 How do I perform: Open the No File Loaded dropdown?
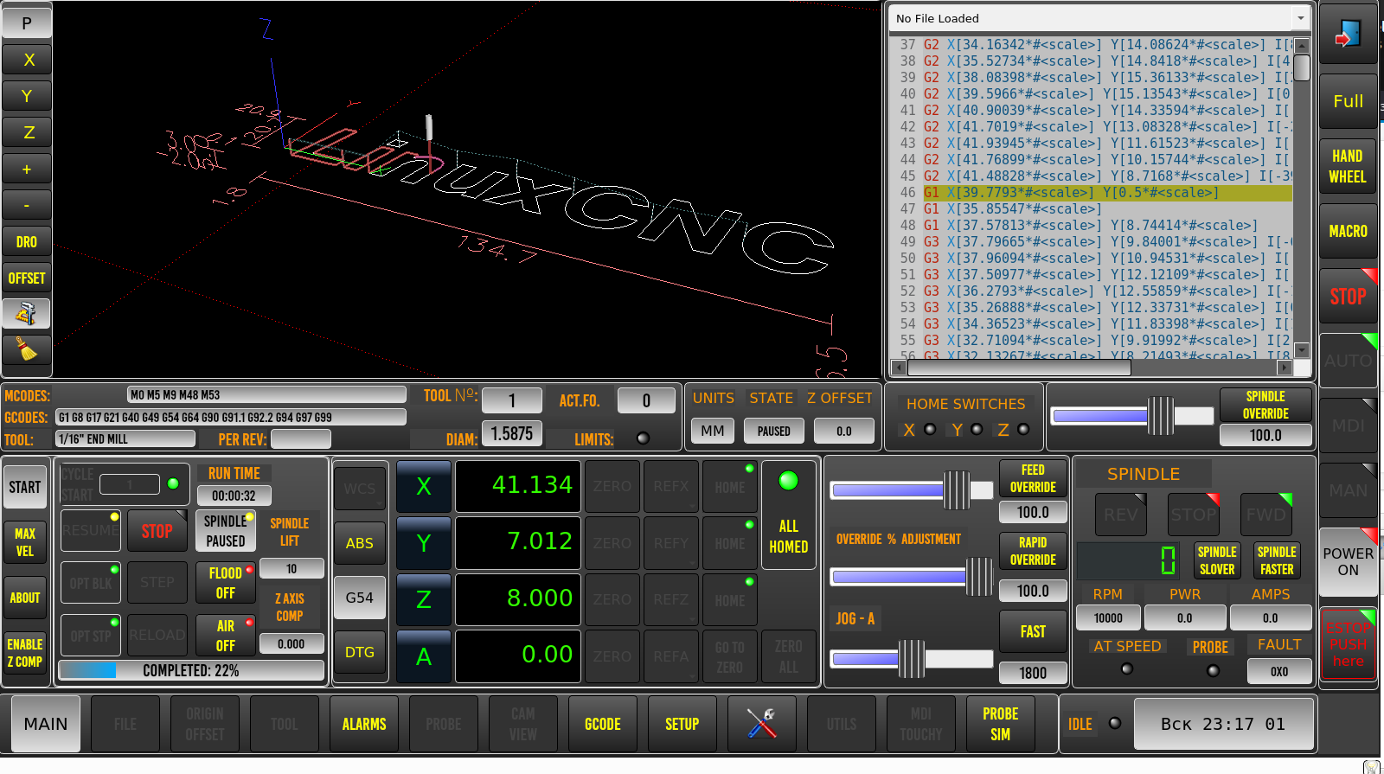point(1300,18)
